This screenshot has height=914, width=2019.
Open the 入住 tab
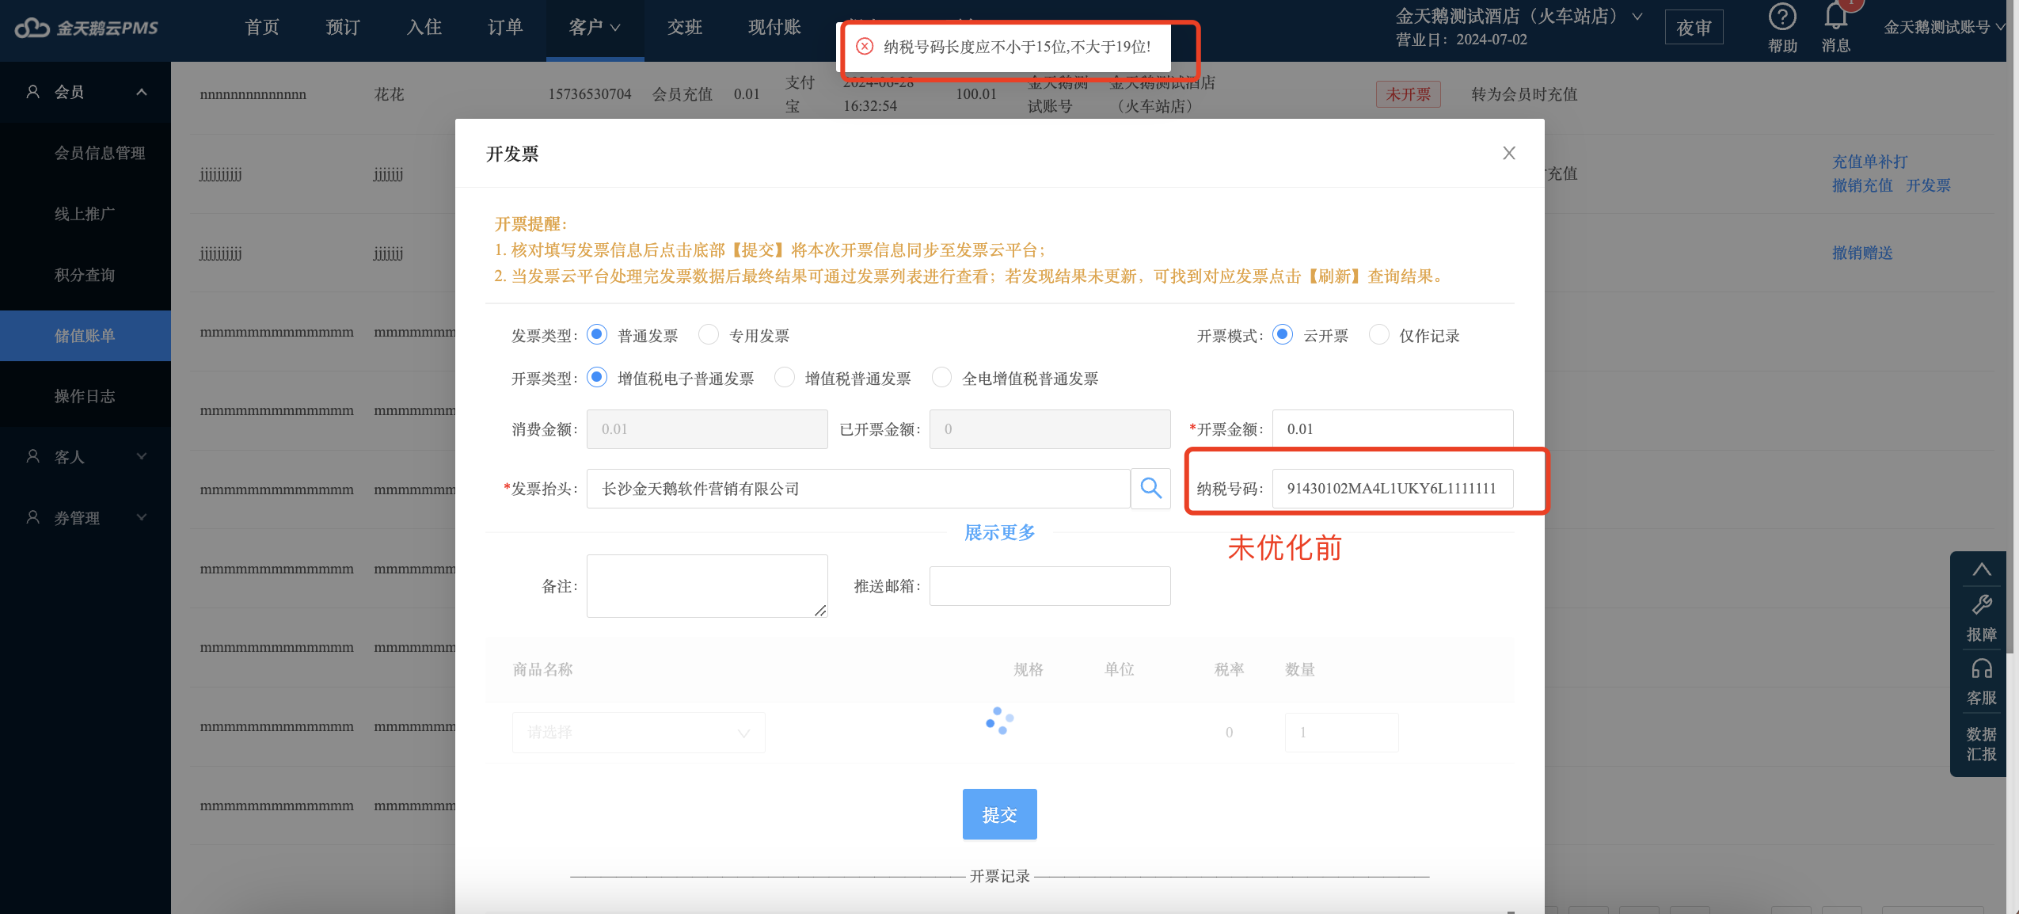pyautogui.click(x=424, y=28)
